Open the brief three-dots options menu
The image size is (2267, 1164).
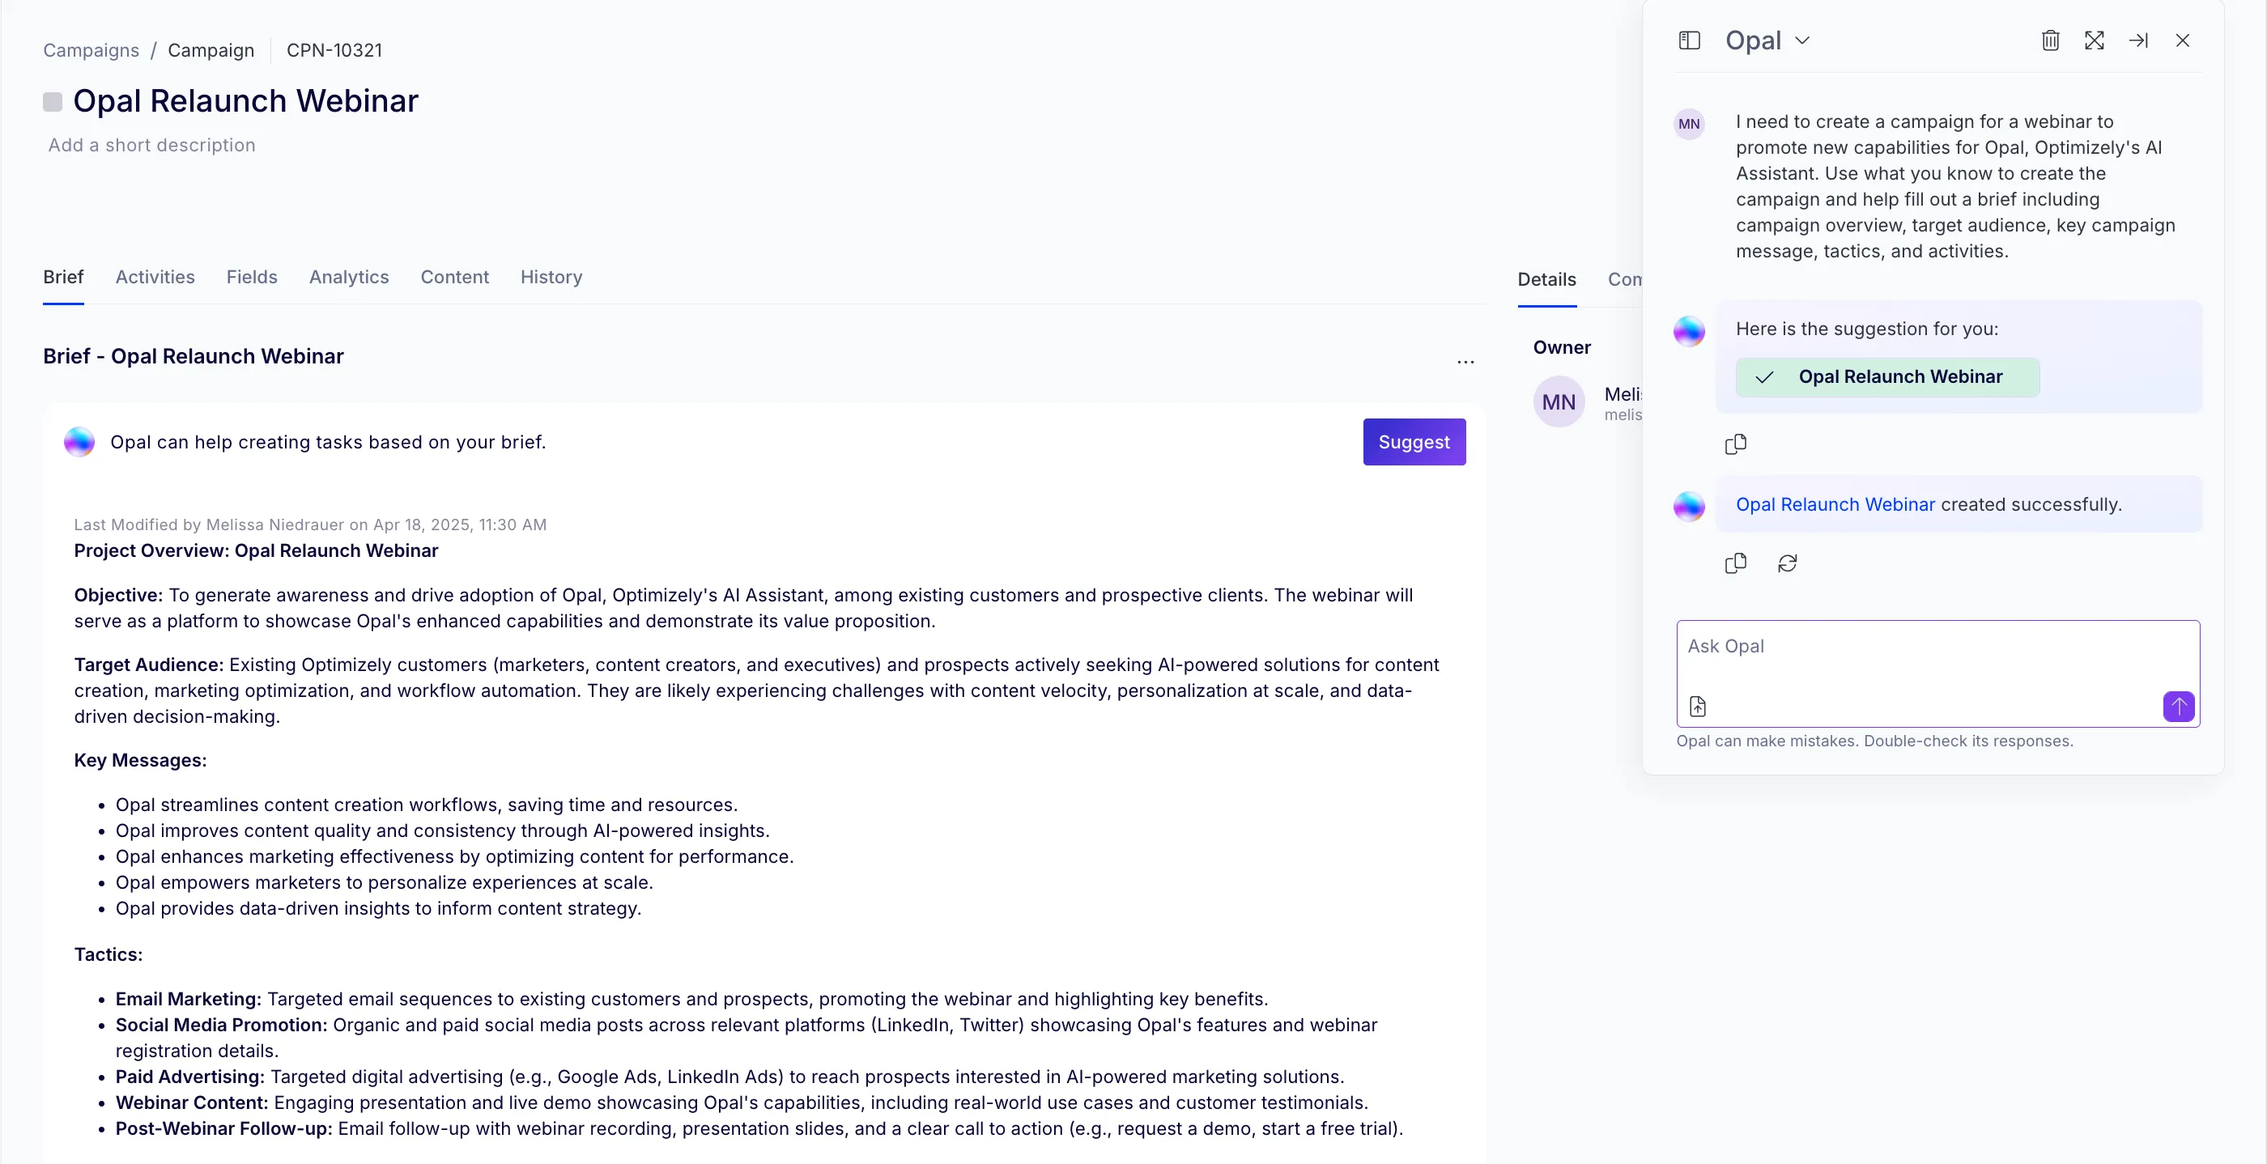pyautogui.click(x=1465, y=362)
